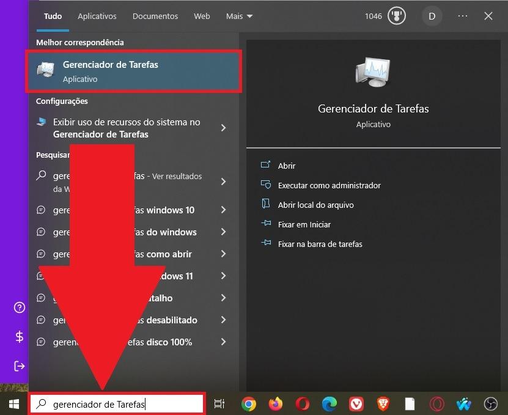Open Microsoft Rewards trophy badge

point(397,16)
